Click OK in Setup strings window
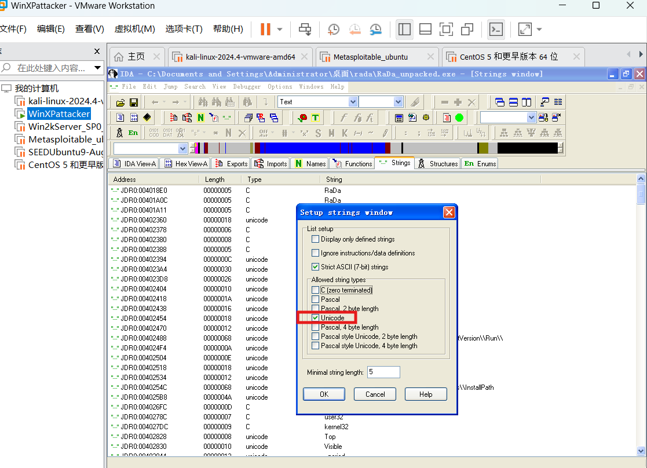The image size is (647, 468). click(x=324, y=394)
